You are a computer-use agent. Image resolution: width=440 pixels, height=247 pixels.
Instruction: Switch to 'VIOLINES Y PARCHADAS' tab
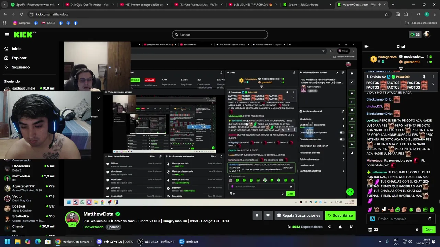(252, 5)
